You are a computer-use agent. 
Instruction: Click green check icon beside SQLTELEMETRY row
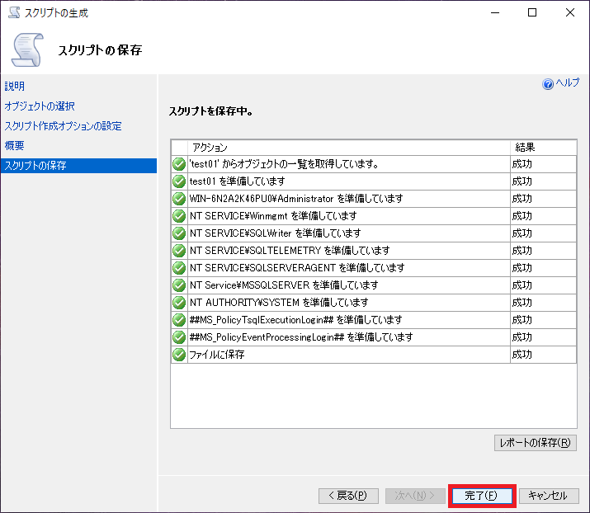(179, 250)
